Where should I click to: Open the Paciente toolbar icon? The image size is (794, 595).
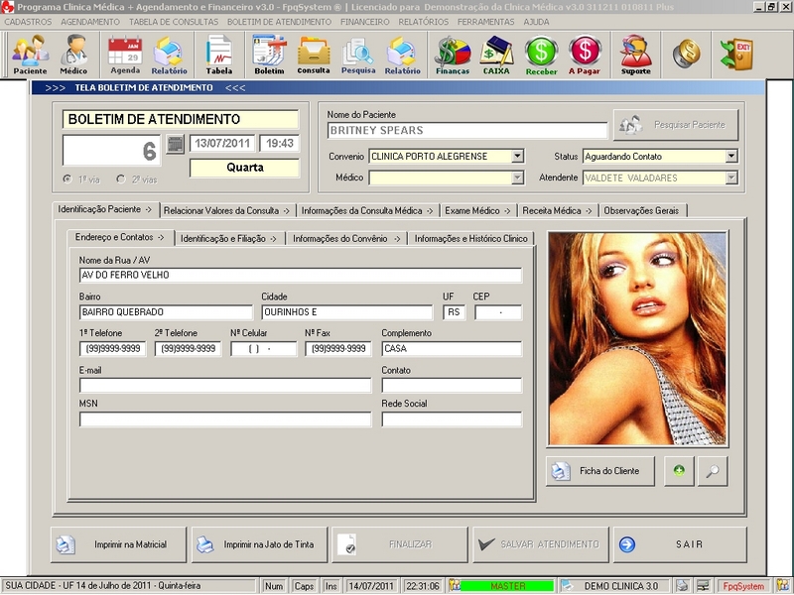pyautogui.click(x=30, y=55)
